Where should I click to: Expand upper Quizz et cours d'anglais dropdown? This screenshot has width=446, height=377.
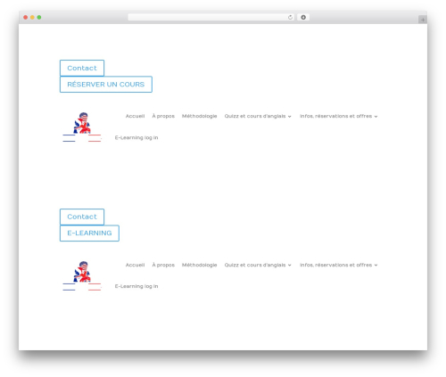click(x=258, y=116)
